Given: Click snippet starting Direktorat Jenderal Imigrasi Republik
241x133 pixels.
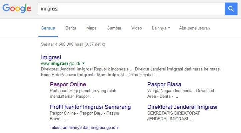Looking at the screenshot, I should [x=131, y=72].
